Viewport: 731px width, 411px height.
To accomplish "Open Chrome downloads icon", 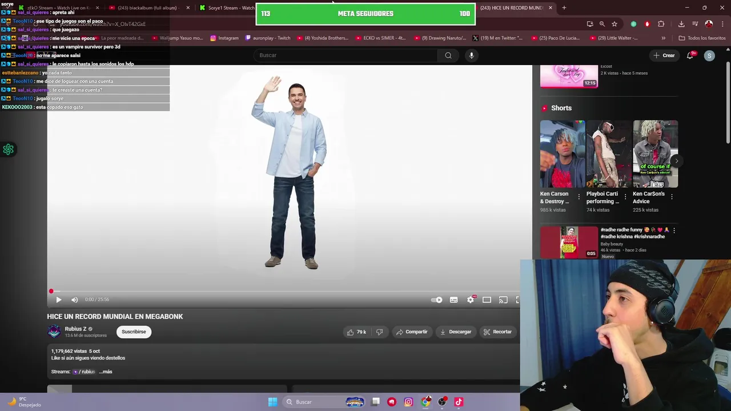I will pos(681,24).
